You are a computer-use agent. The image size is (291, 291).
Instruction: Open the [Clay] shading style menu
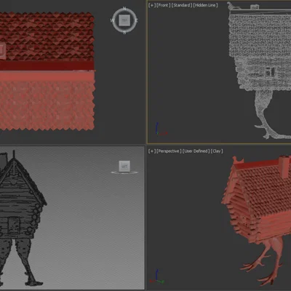[x=217, y=151]
